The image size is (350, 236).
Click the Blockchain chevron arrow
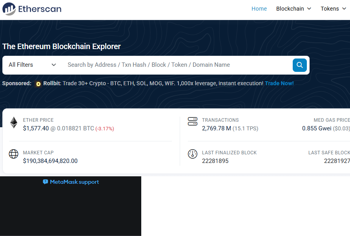click(x=309, y=9)
